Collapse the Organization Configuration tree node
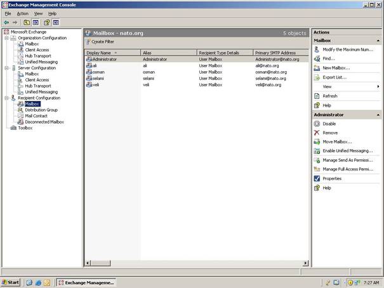 pyautogui.click(x=6, y=37)
